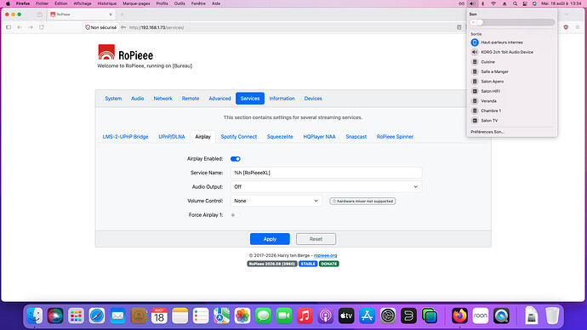Go back in Firefox
Viewport: 587px width, 330px height.
click(20, 27)
